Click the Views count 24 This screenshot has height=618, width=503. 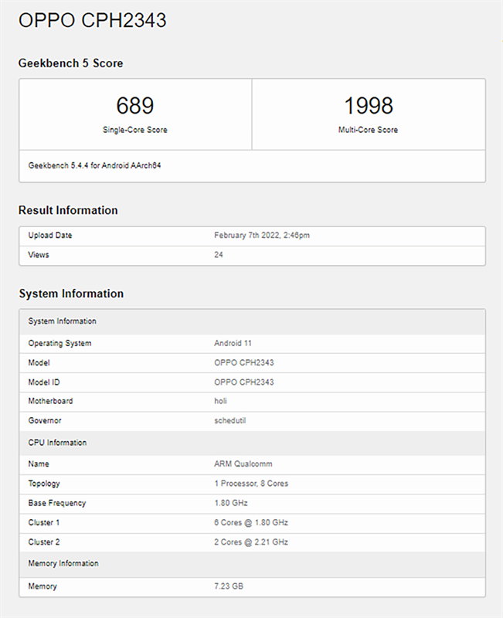coord(219,255)
